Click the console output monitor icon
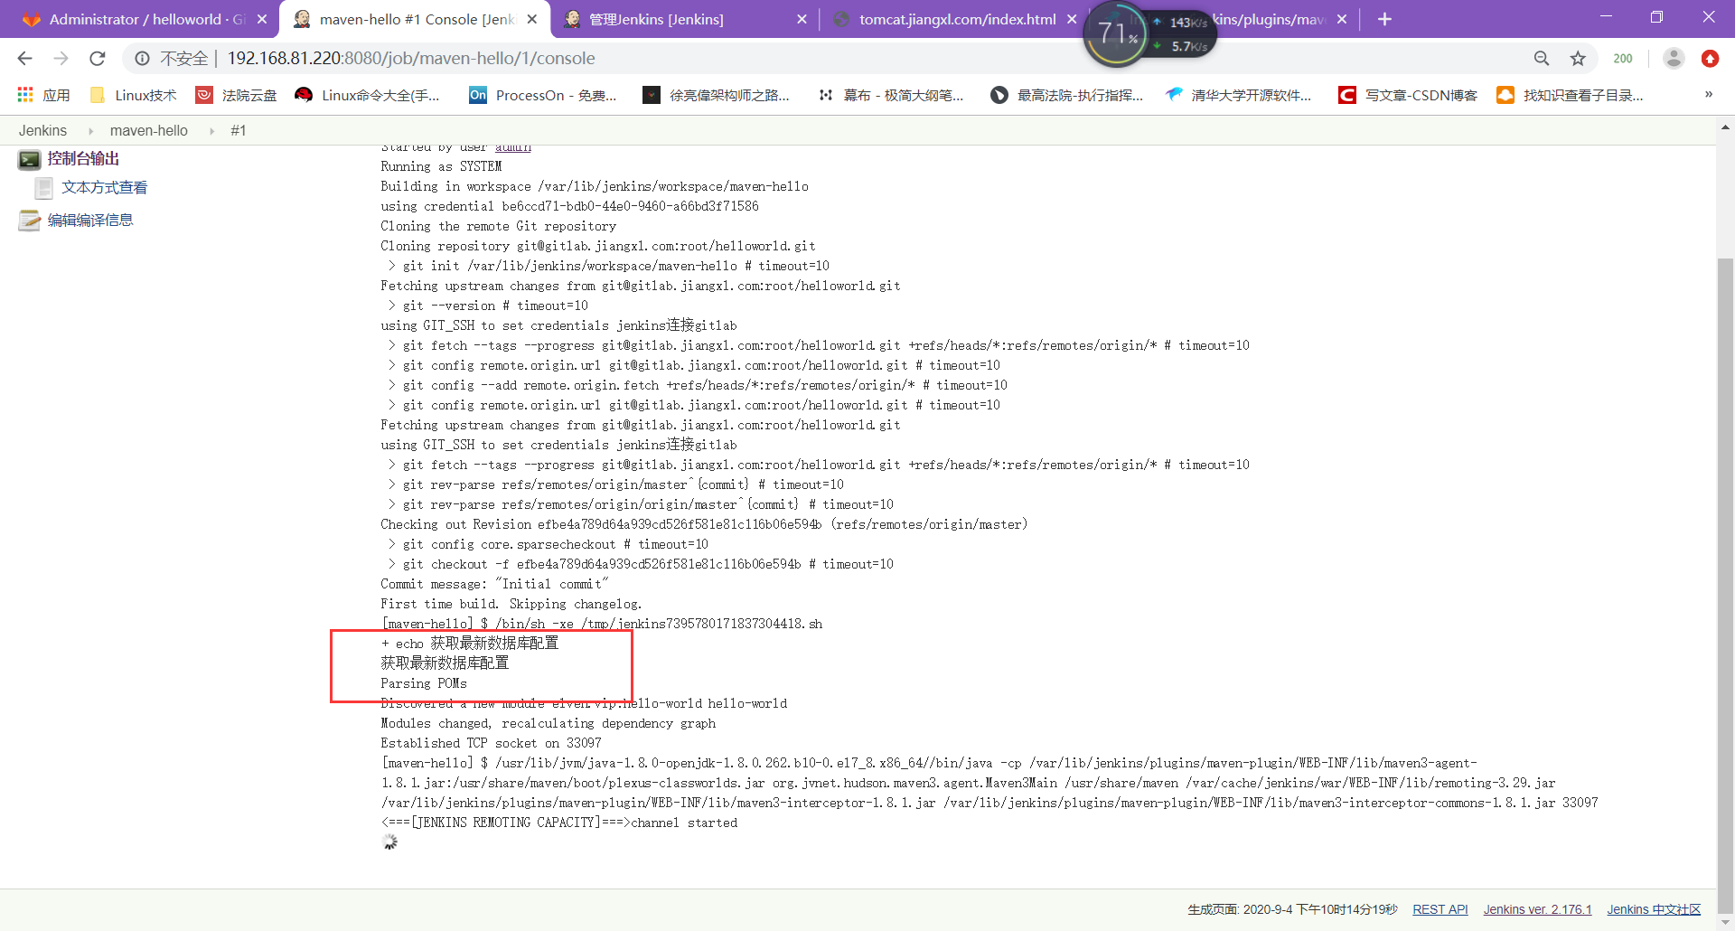The height and width of the screenshot is (931, 1735). pyautogui.click(x=29, y=160)
